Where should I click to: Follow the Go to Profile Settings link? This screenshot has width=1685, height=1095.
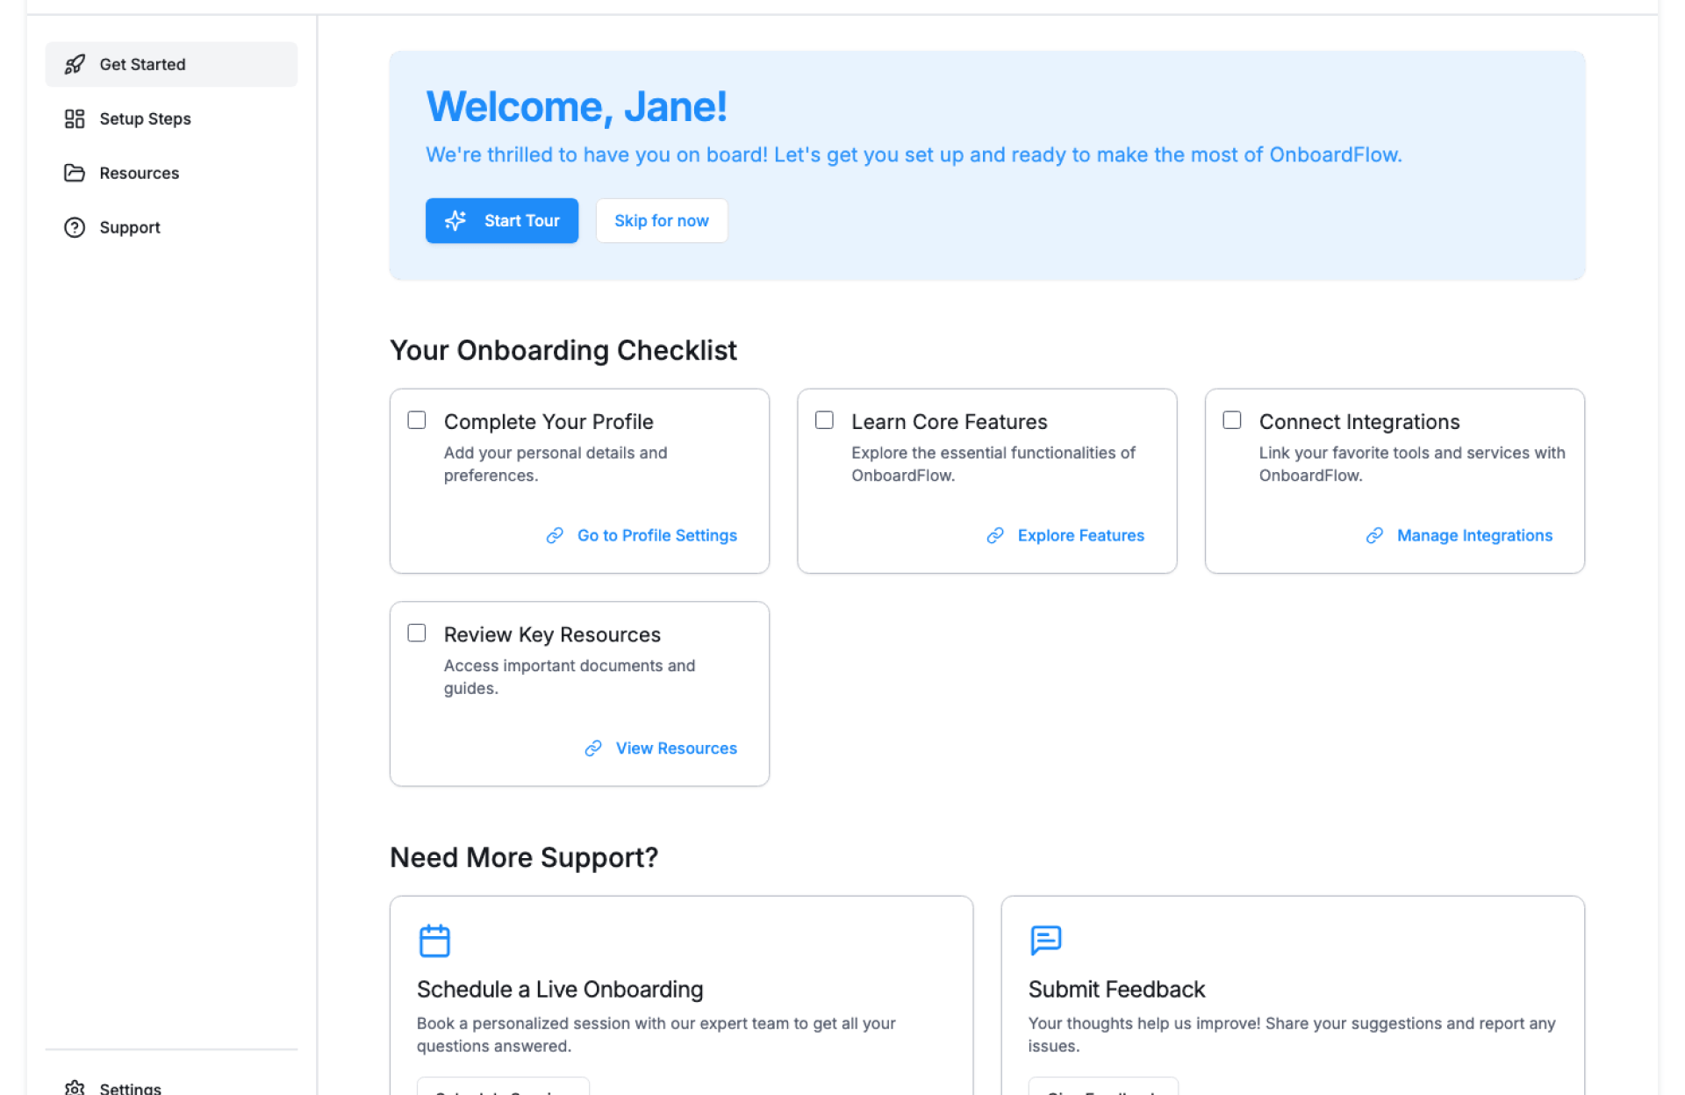pyautogui.click(x=656, y=535)
